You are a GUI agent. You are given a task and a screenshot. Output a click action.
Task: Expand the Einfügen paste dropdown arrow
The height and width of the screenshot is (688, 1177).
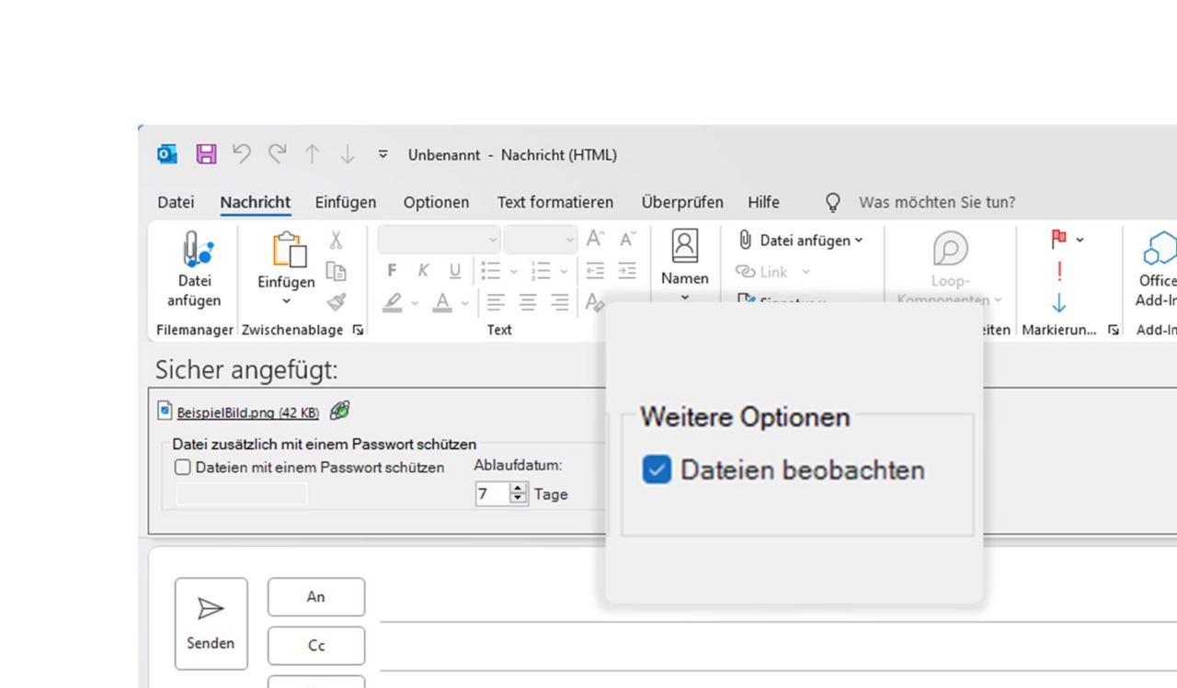pos(286,301)
